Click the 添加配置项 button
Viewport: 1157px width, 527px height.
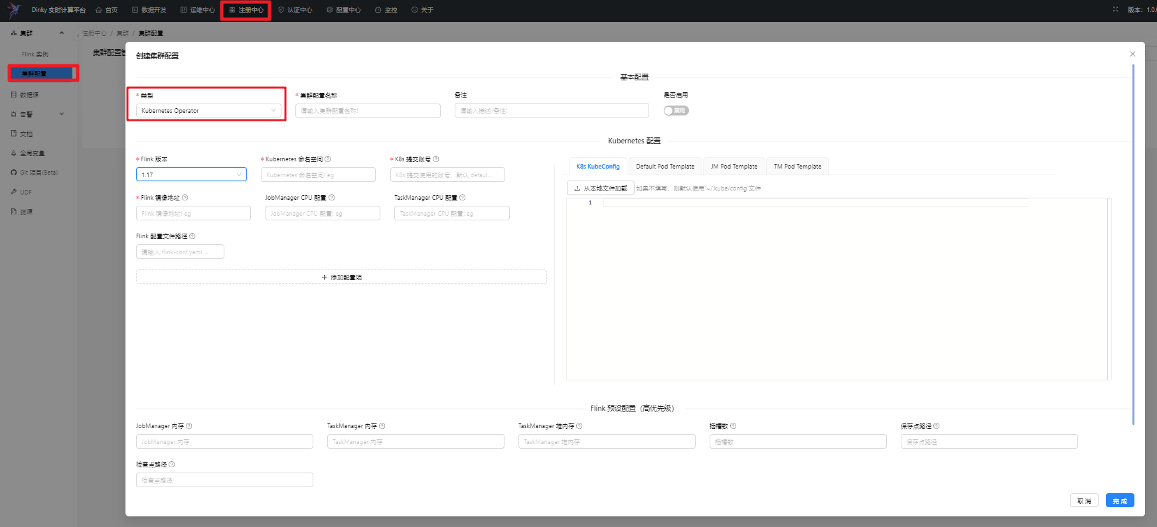[341, 277]
